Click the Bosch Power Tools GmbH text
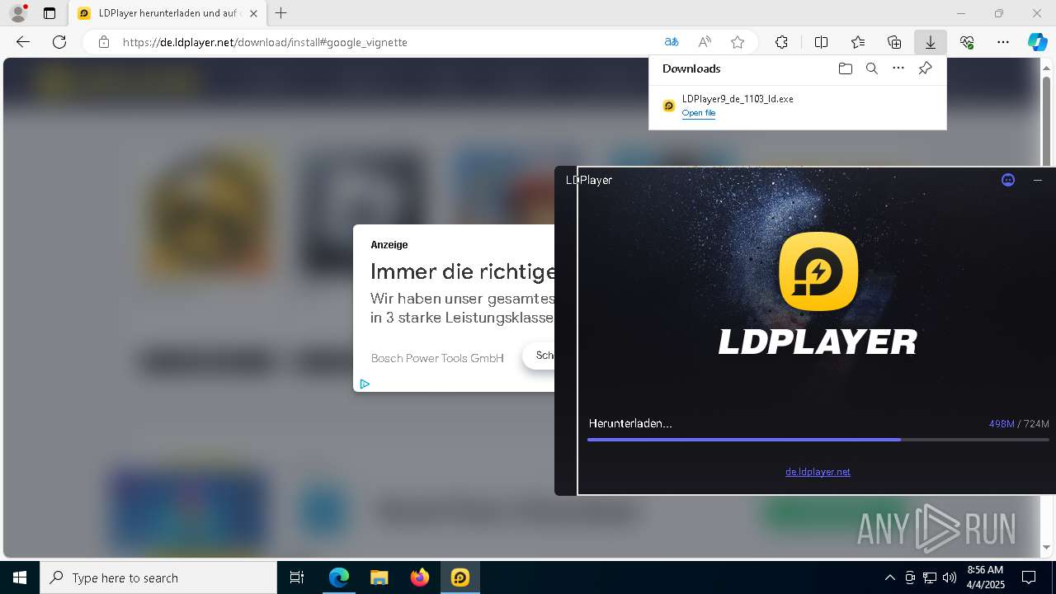The width and height of the screenshot is (1056, 594). (x=437, y=358)
